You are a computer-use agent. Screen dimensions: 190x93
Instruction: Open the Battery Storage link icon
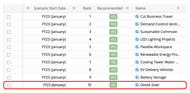pos(137,77)
